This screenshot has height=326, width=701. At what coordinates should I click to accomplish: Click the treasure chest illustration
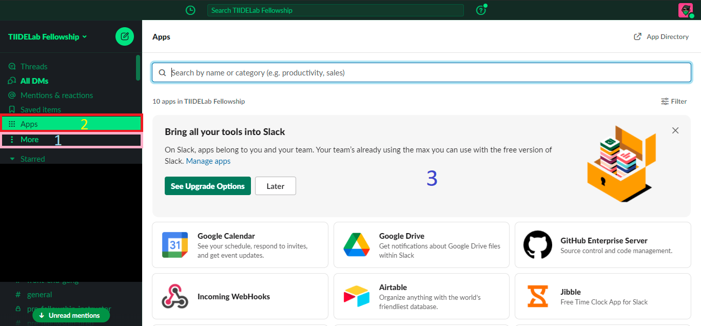[x=621, y=163]
